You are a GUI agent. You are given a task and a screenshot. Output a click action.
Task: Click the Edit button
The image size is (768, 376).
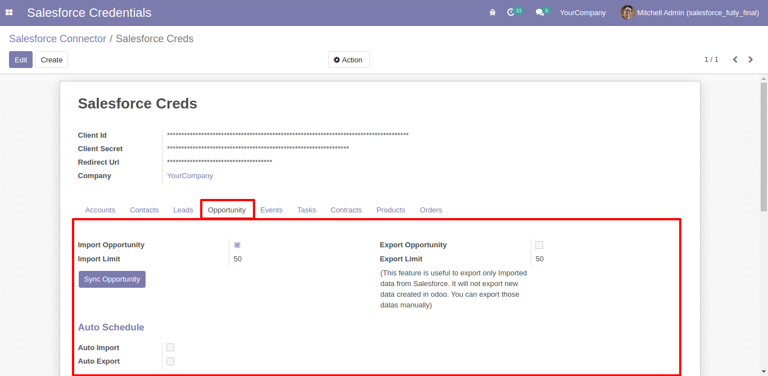point(21,60)
